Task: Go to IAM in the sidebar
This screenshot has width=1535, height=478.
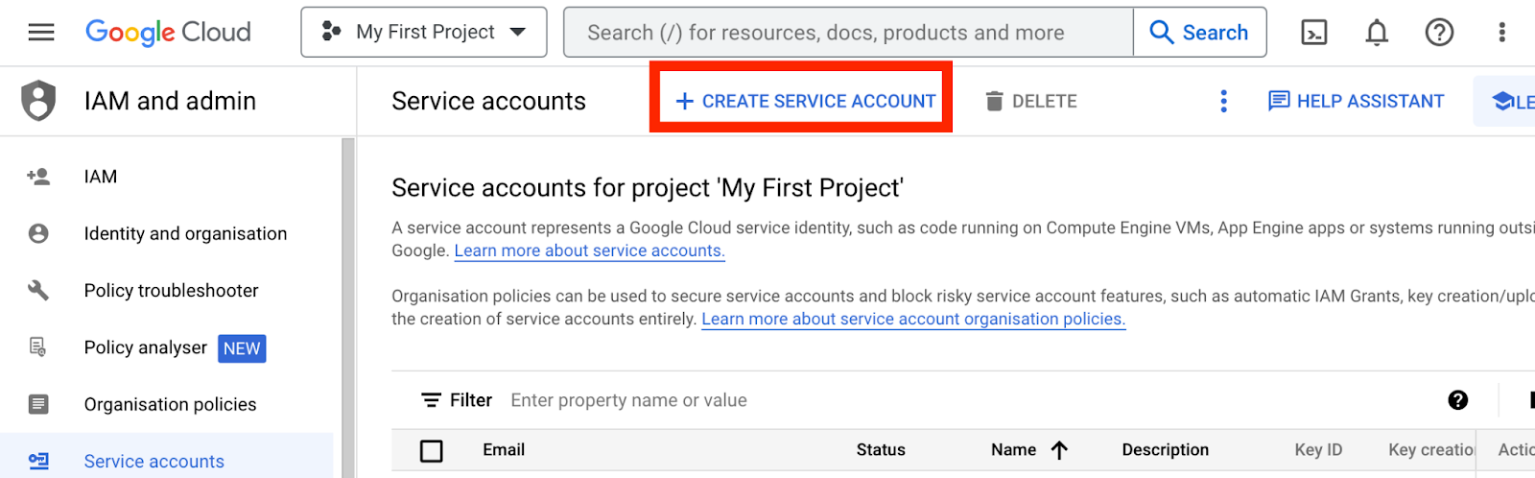Action: (x=100, y=177)
